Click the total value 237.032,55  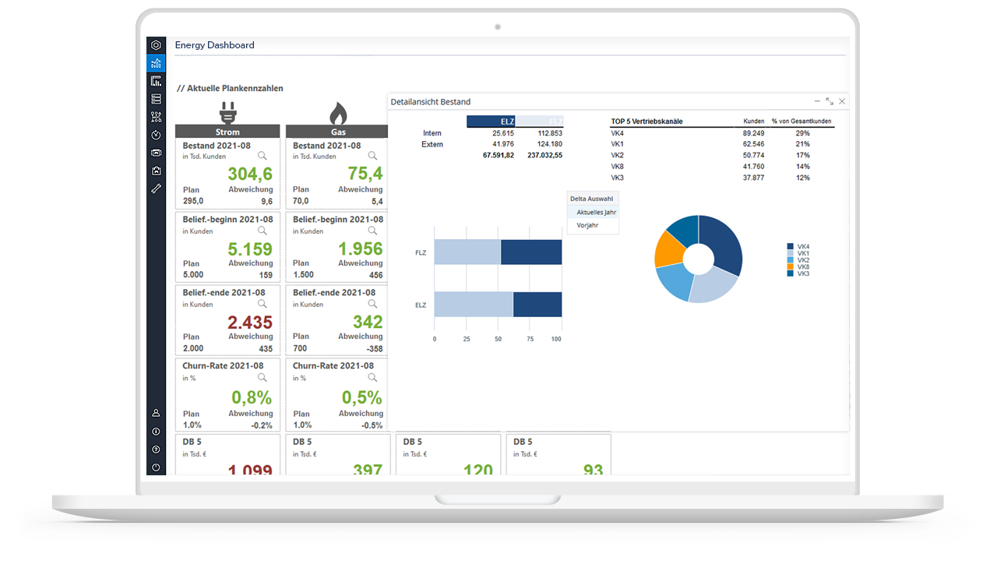(x=544, y=156)
